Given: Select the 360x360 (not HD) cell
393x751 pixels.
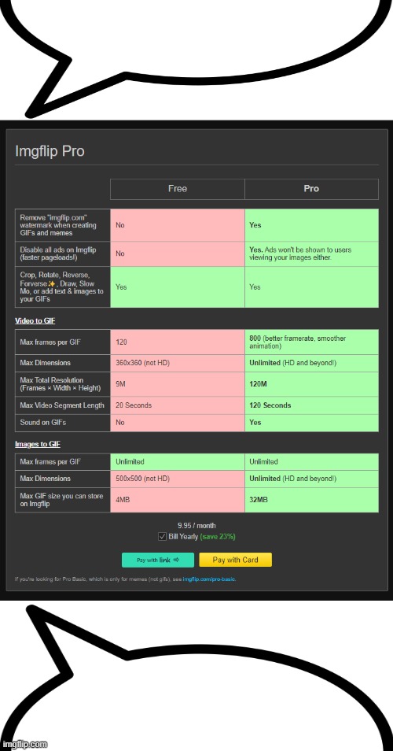Looking at the screenshot, I should point(178,363).
